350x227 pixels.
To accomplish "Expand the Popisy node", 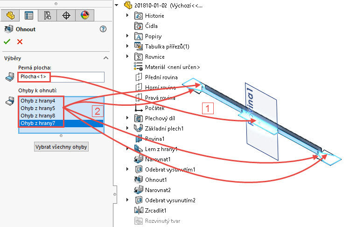I will [127, 36].
